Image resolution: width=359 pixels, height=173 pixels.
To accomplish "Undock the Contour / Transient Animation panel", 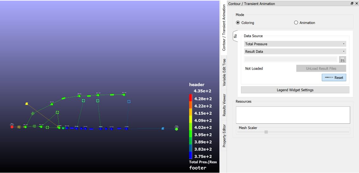I will (x=352, y=3).
